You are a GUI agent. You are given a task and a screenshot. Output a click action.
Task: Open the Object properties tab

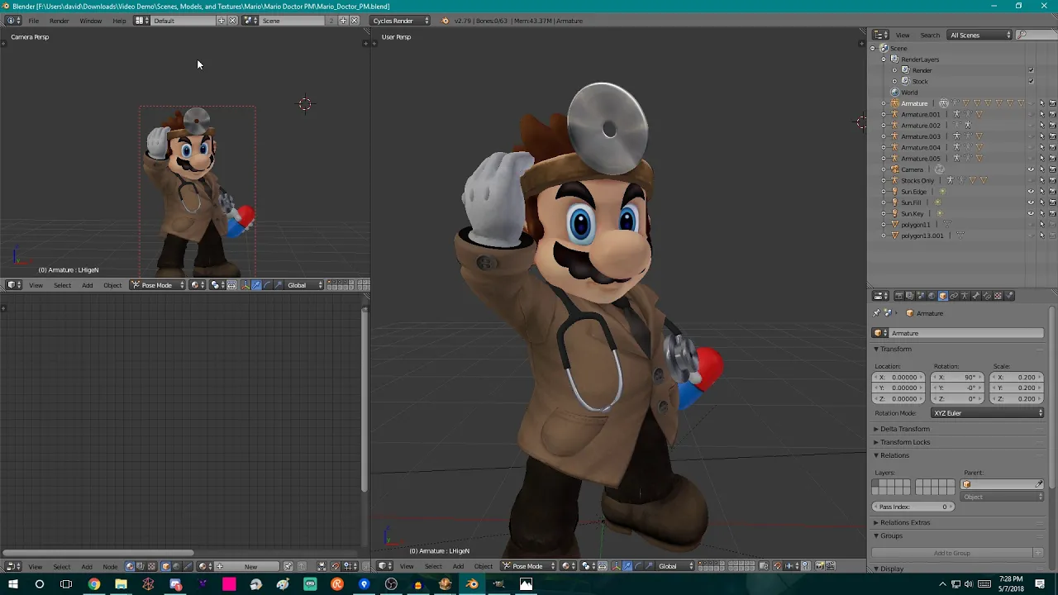coord(943,296)
